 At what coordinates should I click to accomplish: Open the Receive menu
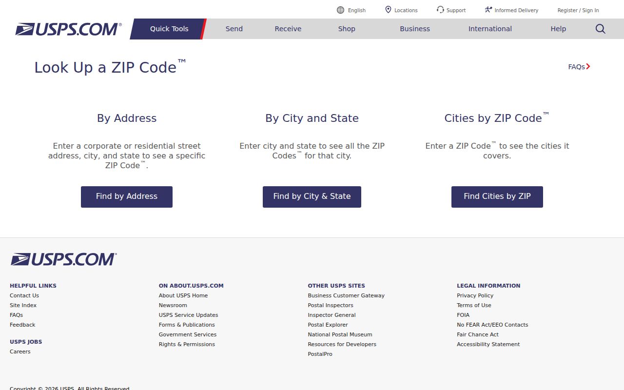point(288,29)
